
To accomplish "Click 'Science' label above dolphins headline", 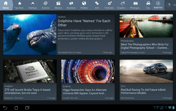I will tap(62, 17).
